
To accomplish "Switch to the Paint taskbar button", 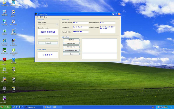I will click(53, 107).
